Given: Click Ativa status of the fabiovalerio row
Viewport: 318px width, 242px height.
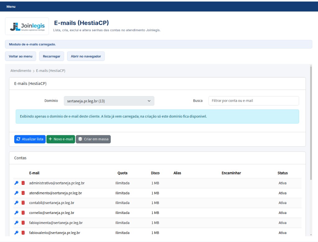Looking at the screenshot, I should [283, 233].
